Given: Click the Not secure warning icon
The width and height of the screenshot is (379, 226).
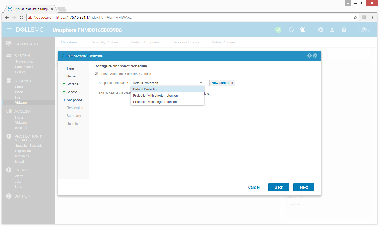Looking at the screenshot, I should (x=30, y=17).
